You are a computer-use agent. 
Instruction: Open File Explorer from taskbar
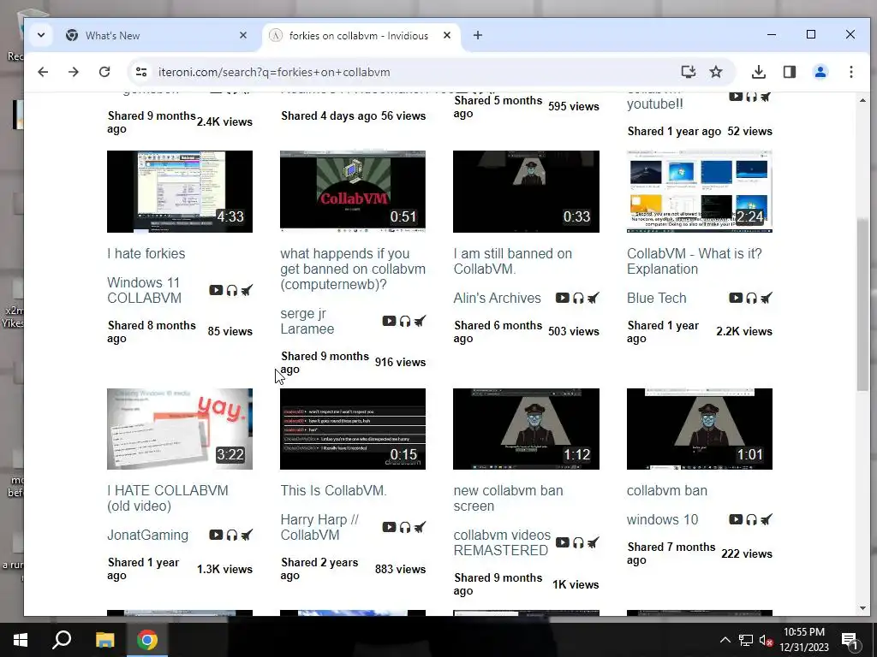point(104,640)
